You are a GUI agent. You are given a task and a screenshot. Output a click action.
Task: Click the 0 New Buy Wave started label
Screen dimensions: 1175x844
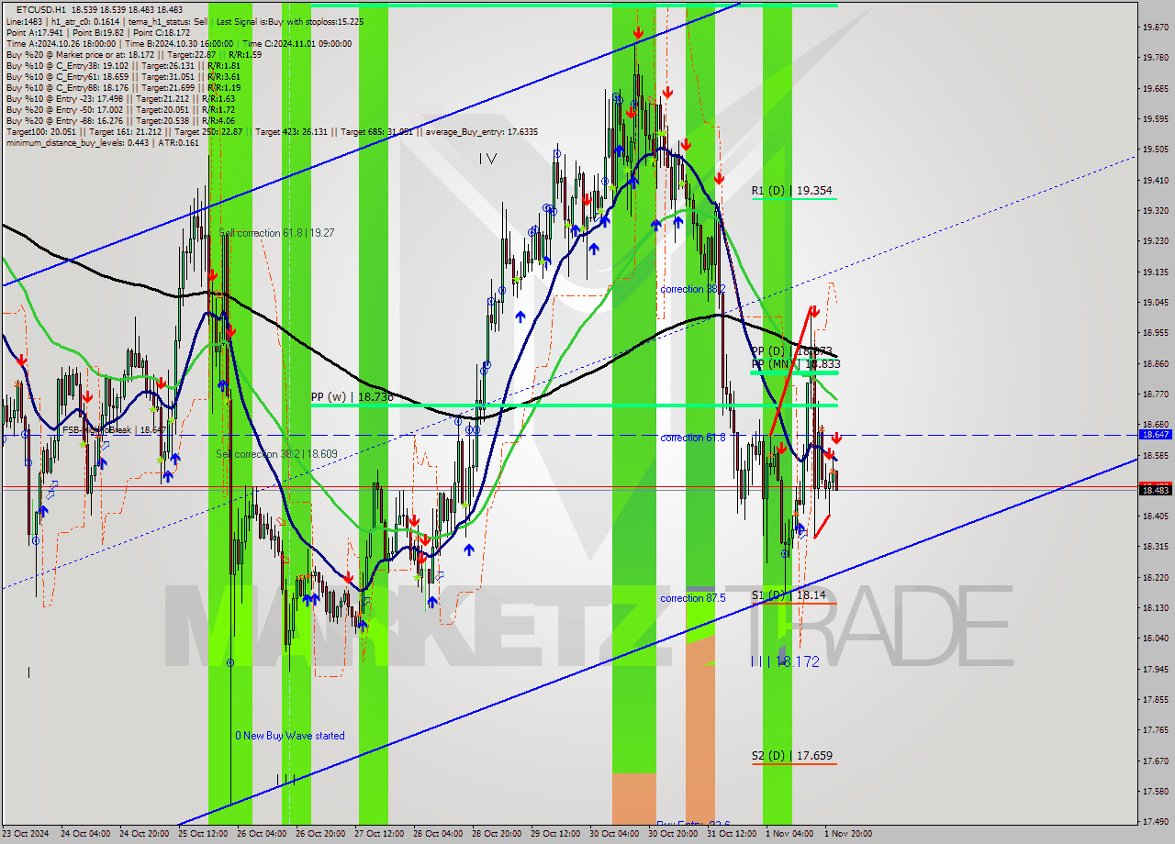290,736
